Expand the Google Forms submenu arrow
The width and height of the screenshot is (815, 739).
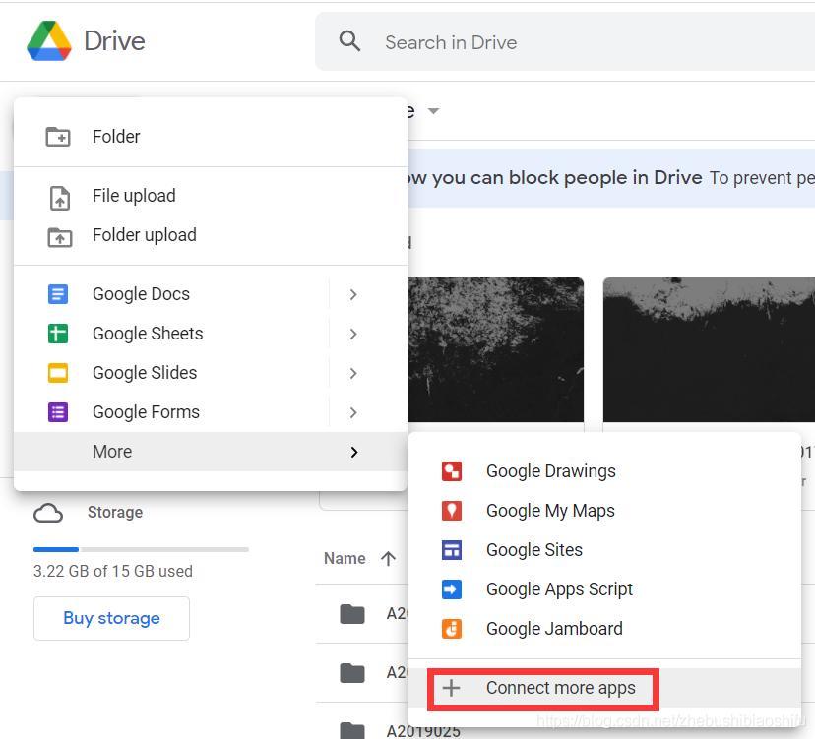click(353, 412)
